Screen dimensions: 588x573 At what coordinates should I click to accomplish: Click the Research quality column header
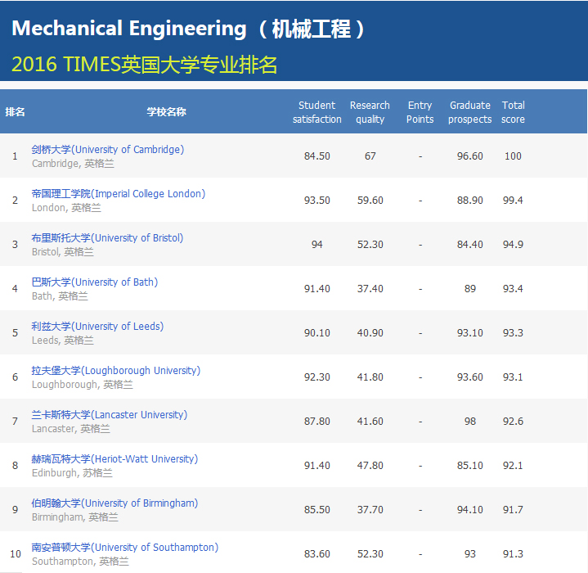pyautogui.click(x=370, y=112)
